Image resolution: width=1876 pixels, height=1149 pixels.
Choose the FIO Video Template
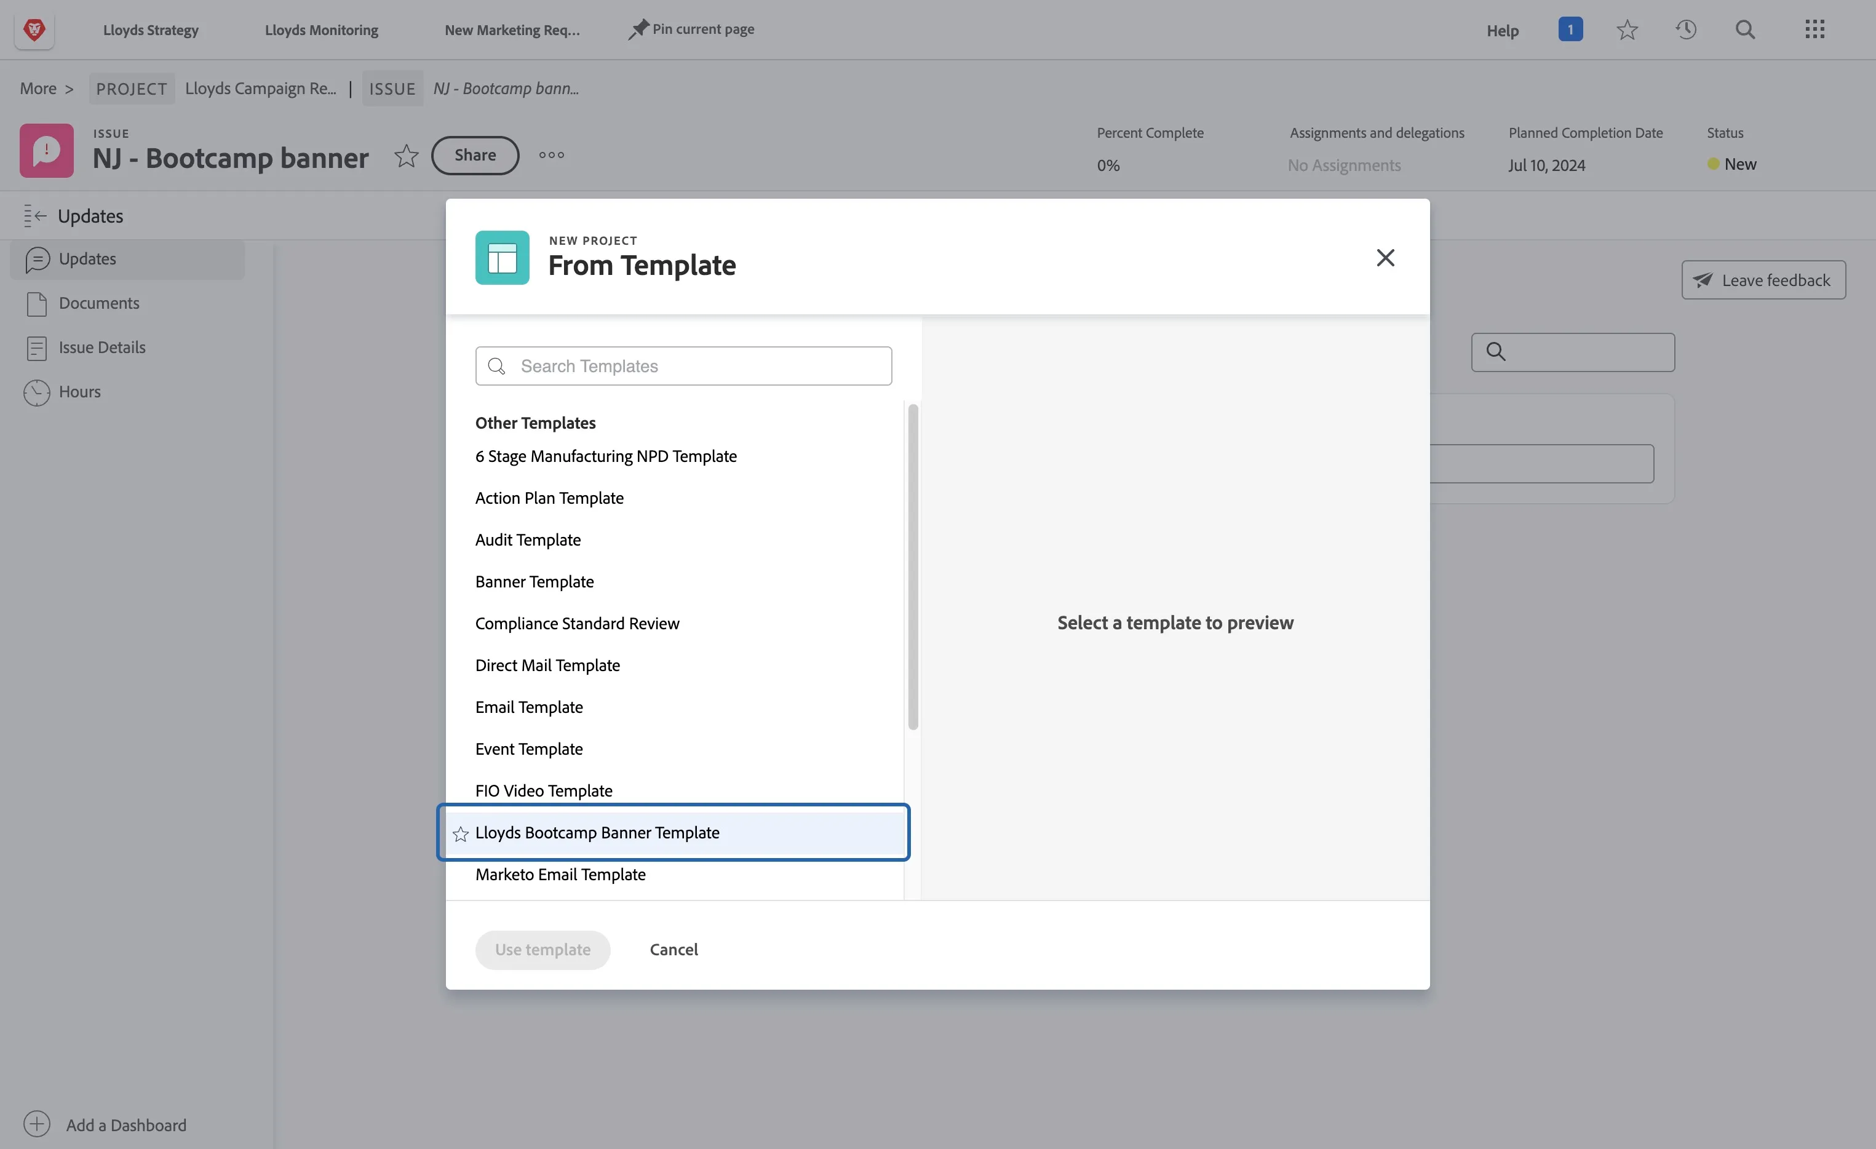click(544, 791)
